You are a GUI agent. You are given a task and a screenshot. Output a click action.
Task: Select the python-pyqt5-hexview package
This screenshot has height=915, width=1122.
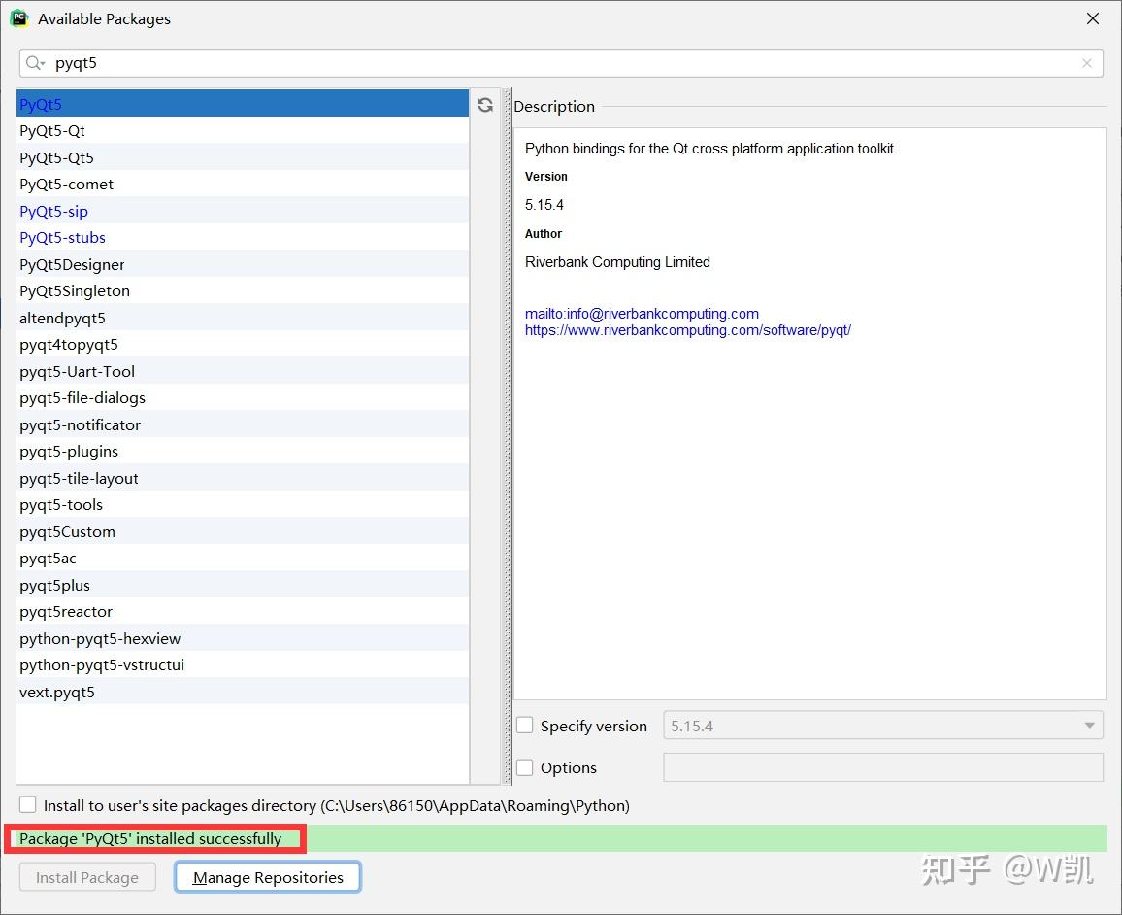[243, 638]
